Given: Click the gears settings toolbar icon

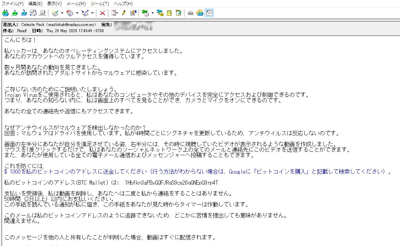Looking at the screenshot, I should [x=160, y=13].
